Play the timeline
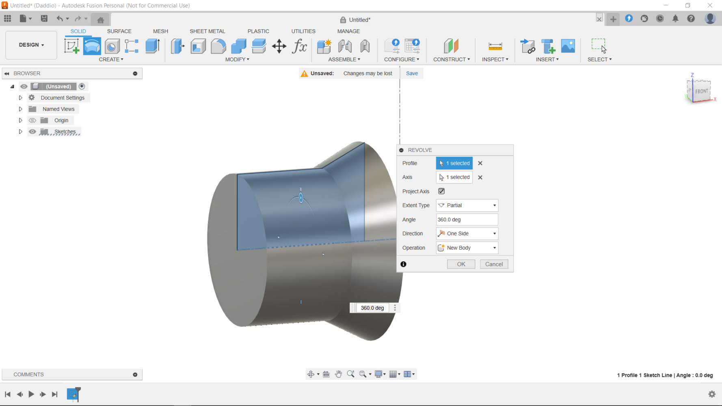 pyautogui.click(x=31, y=394)
